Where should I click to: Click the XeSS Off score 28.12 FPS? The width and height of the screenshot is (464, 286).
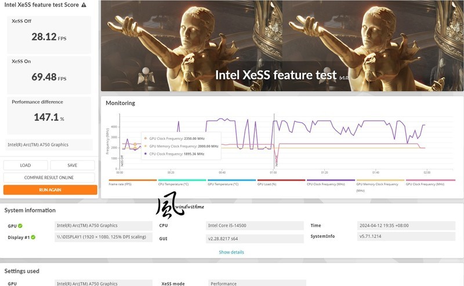(49, 37)
